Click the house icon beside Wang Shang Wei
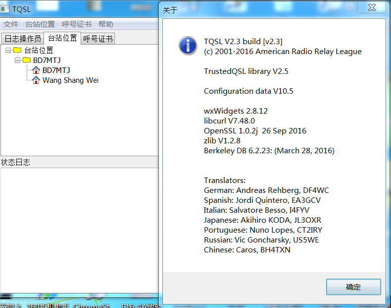 pos(36,80)
